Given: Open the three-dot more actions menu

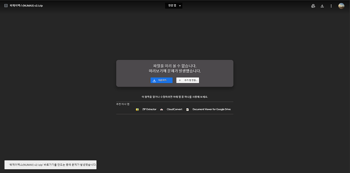Looking at the screenshot, I should point(331,6).
